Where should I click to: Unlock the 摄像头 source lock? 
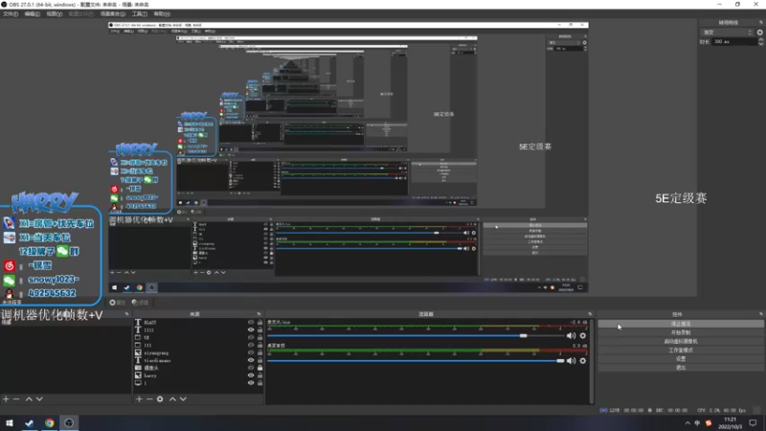pyautogui.click(x=259, y=368)
